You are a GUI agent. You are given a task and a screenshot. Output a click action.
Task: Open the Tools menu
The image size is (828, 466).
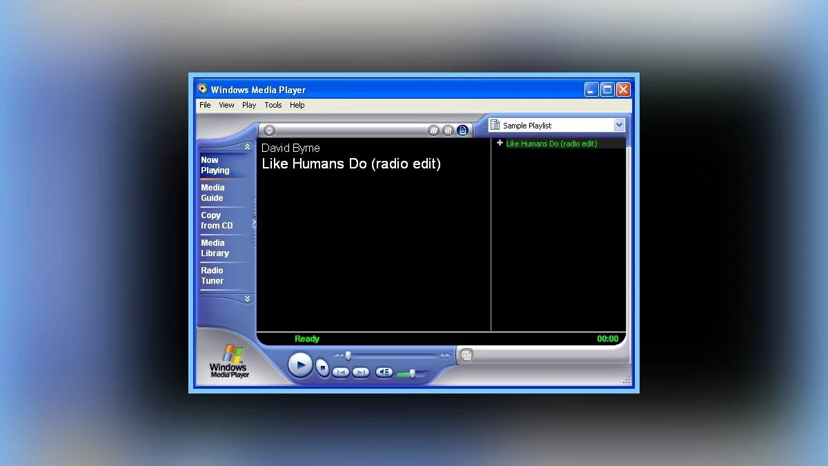tap(273, 105)
